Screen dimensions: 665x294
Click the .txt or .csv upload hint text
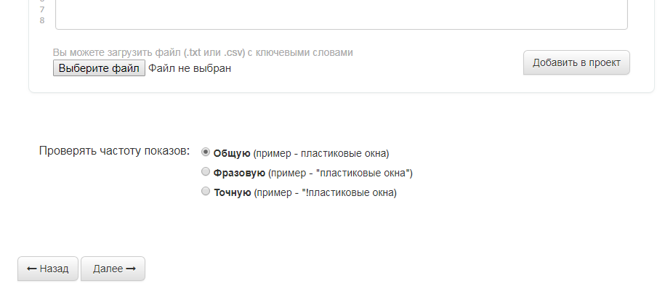[203, 52]
